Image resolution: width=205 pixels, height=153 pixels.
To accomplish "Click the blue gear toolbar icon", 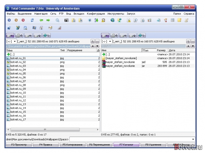I will click(x=9, y=20).
